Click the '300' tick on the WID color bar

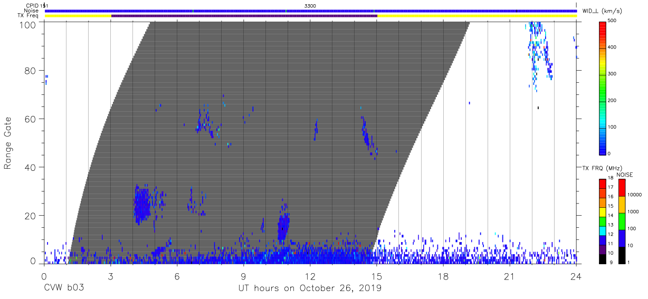(x=612, y=74)
